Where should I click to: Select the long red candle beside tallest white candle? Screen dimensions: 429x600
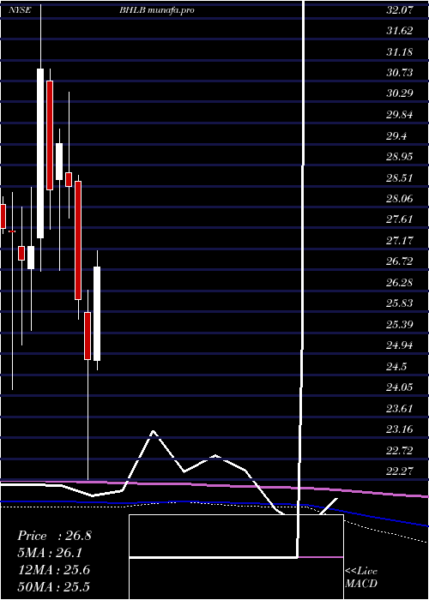[50, 135]
